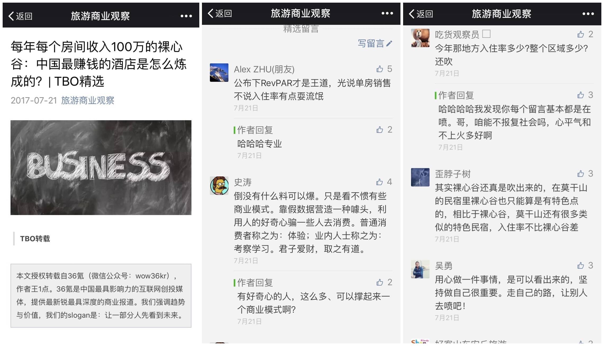Viewport: 604px width, 346px height.
Task: Like 歪脖子树's comment
Action: click(x=580, y=174)
